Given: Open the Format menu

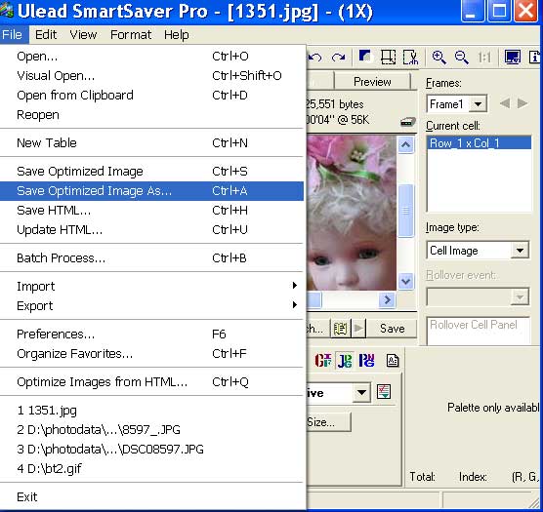Looking at the screenshot, I should click(131, 34).
